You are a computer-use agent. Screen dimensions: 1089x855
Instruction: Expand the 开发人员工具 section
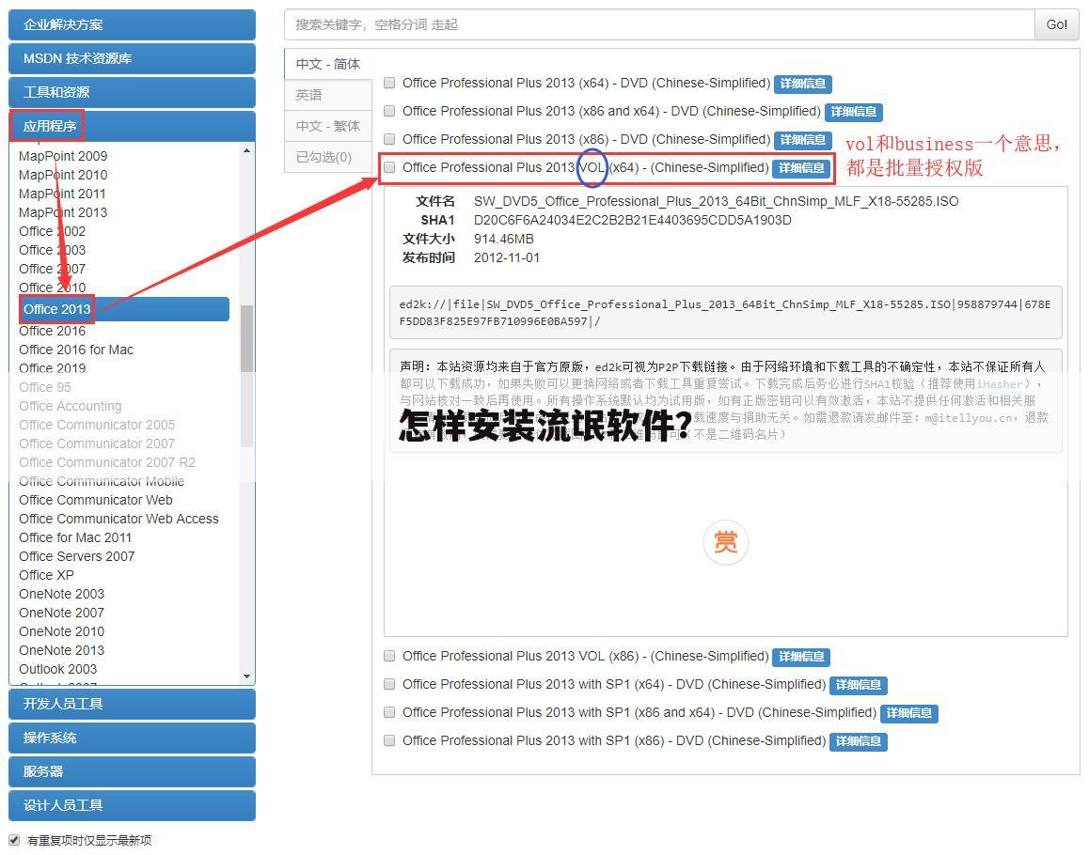(132, 704)
